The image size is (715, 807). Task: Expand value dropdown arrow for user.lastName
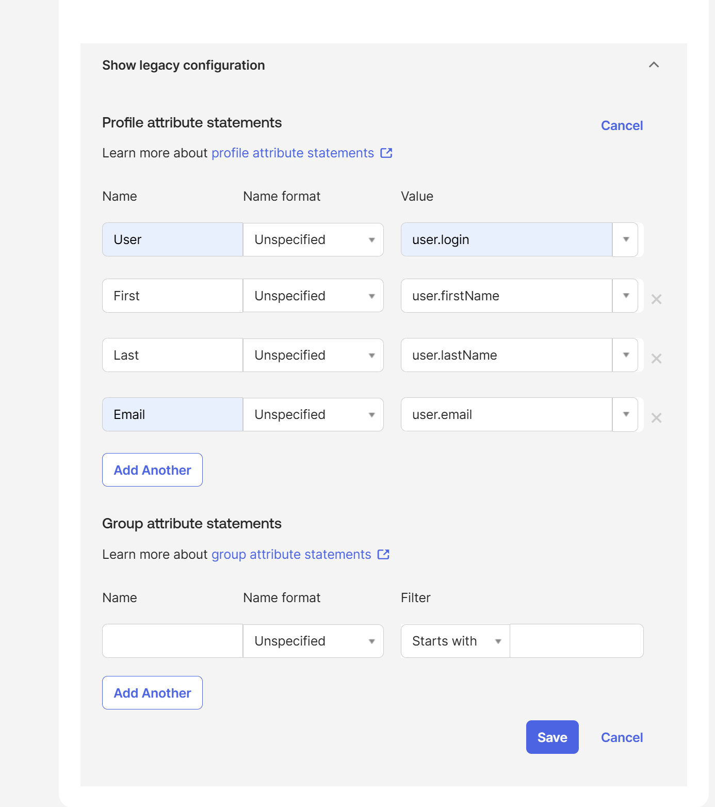626,355
